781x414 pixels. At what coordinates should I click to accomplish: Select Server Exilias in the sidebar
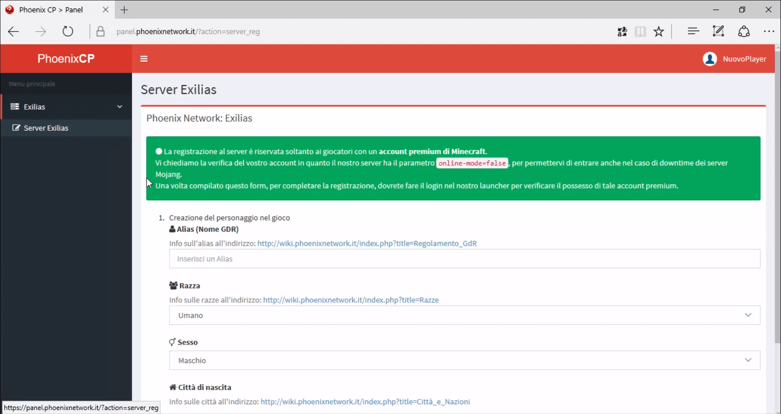46,128
